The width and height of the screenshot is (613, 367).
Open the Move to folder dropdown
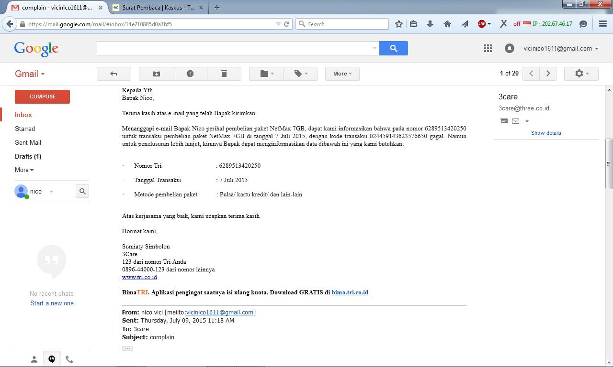tap(266, 74)
